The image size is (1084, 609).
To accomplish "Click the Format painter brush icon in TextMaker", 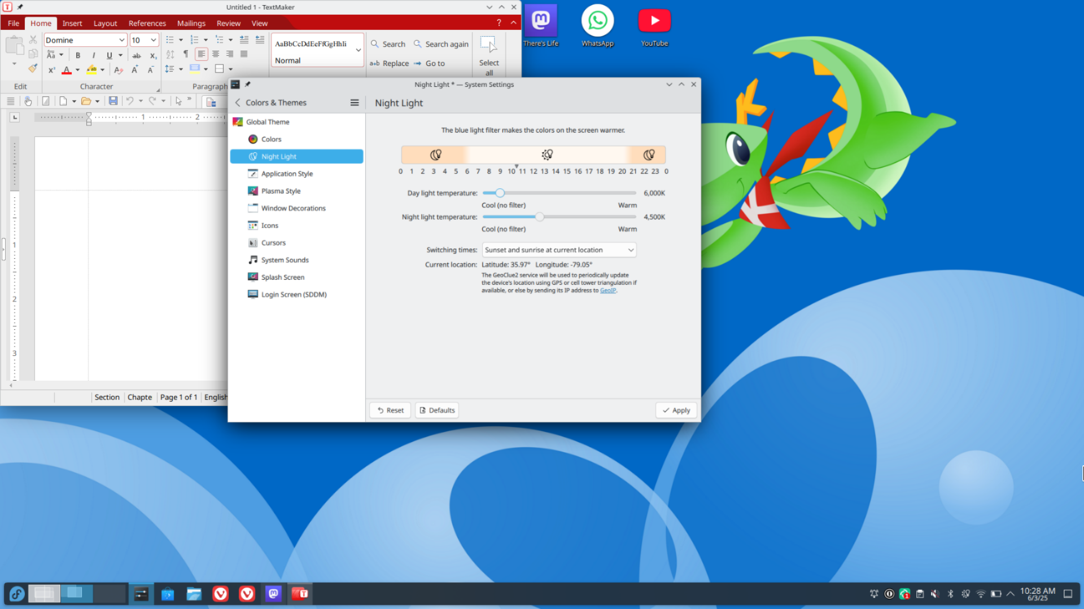I will pyautogui.click(x=33, y=68).
